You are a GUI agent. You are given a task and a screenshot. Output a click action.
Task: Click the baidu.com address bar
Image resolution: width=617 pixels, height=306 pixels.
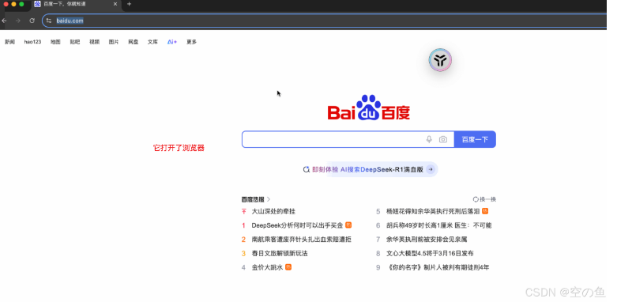pos(324,21)
